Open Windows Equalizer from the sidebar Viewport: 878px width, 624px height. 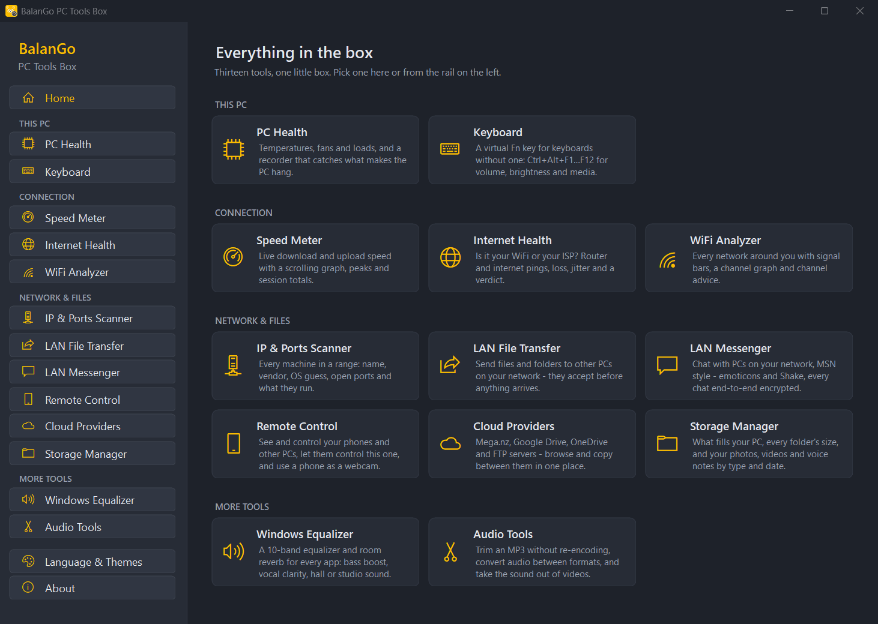click(92, 500)
